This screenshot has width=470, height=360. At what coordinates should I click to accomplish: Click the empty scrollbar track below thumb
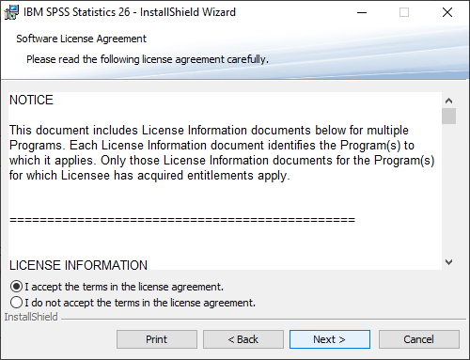[x=448, y=189]
